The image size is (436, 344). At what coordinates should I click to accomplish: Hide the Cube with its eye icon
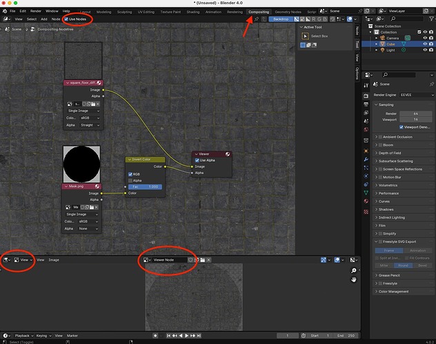tap(425, 44)
